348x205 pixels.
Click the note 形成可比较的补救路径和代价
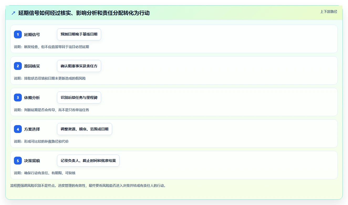[x=41, y=141]
